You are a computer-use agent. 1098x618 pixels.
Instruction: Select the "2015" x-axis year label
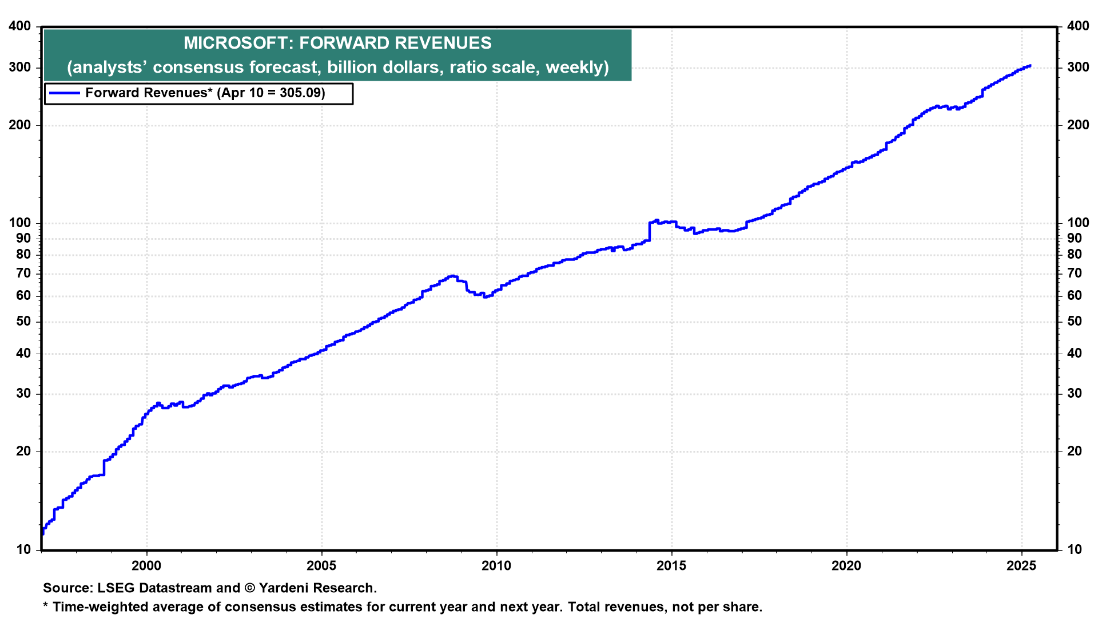[x=671, y=566]
